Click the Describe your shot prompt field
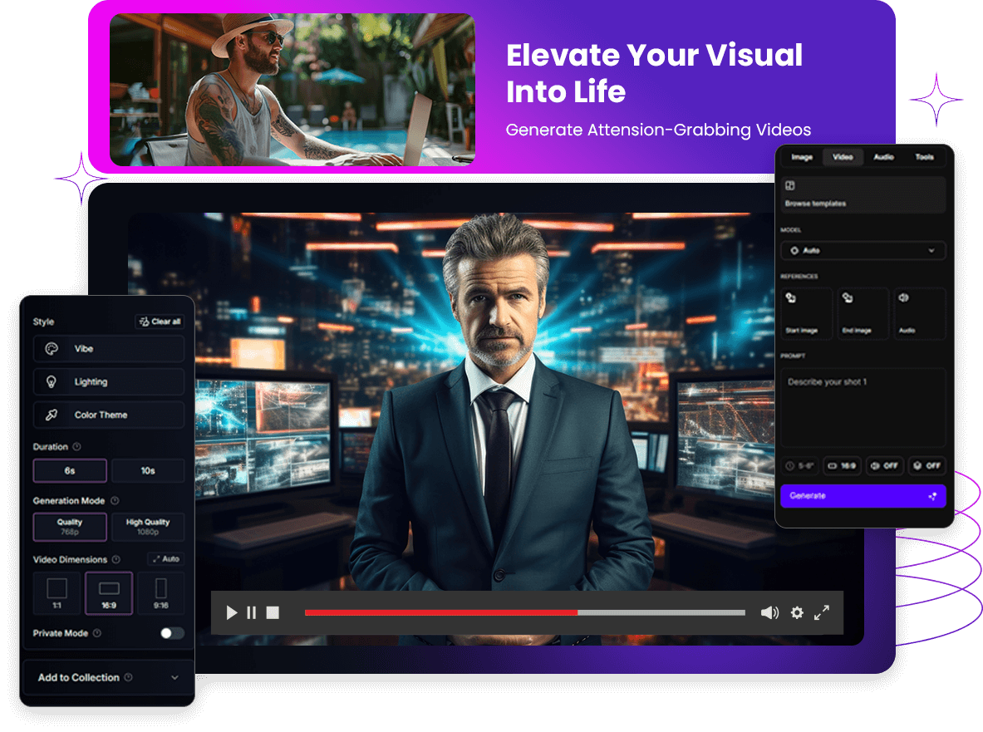The width and height of the screenshot is (983, 732). (863, 407)
